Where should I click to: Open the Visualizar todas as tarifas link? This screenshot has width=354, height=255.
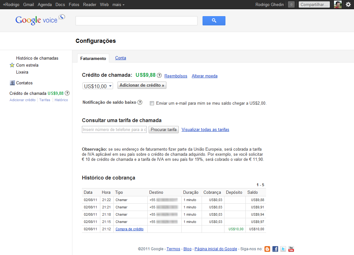pos(205,129)
